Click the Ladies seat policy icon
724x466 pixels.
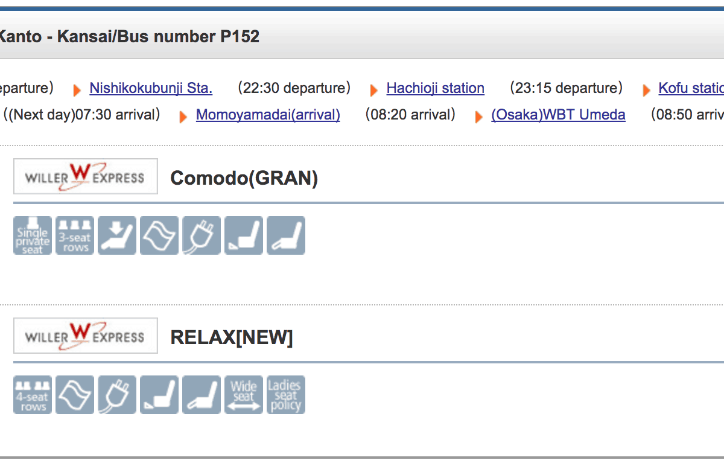[x=286, y=395]
